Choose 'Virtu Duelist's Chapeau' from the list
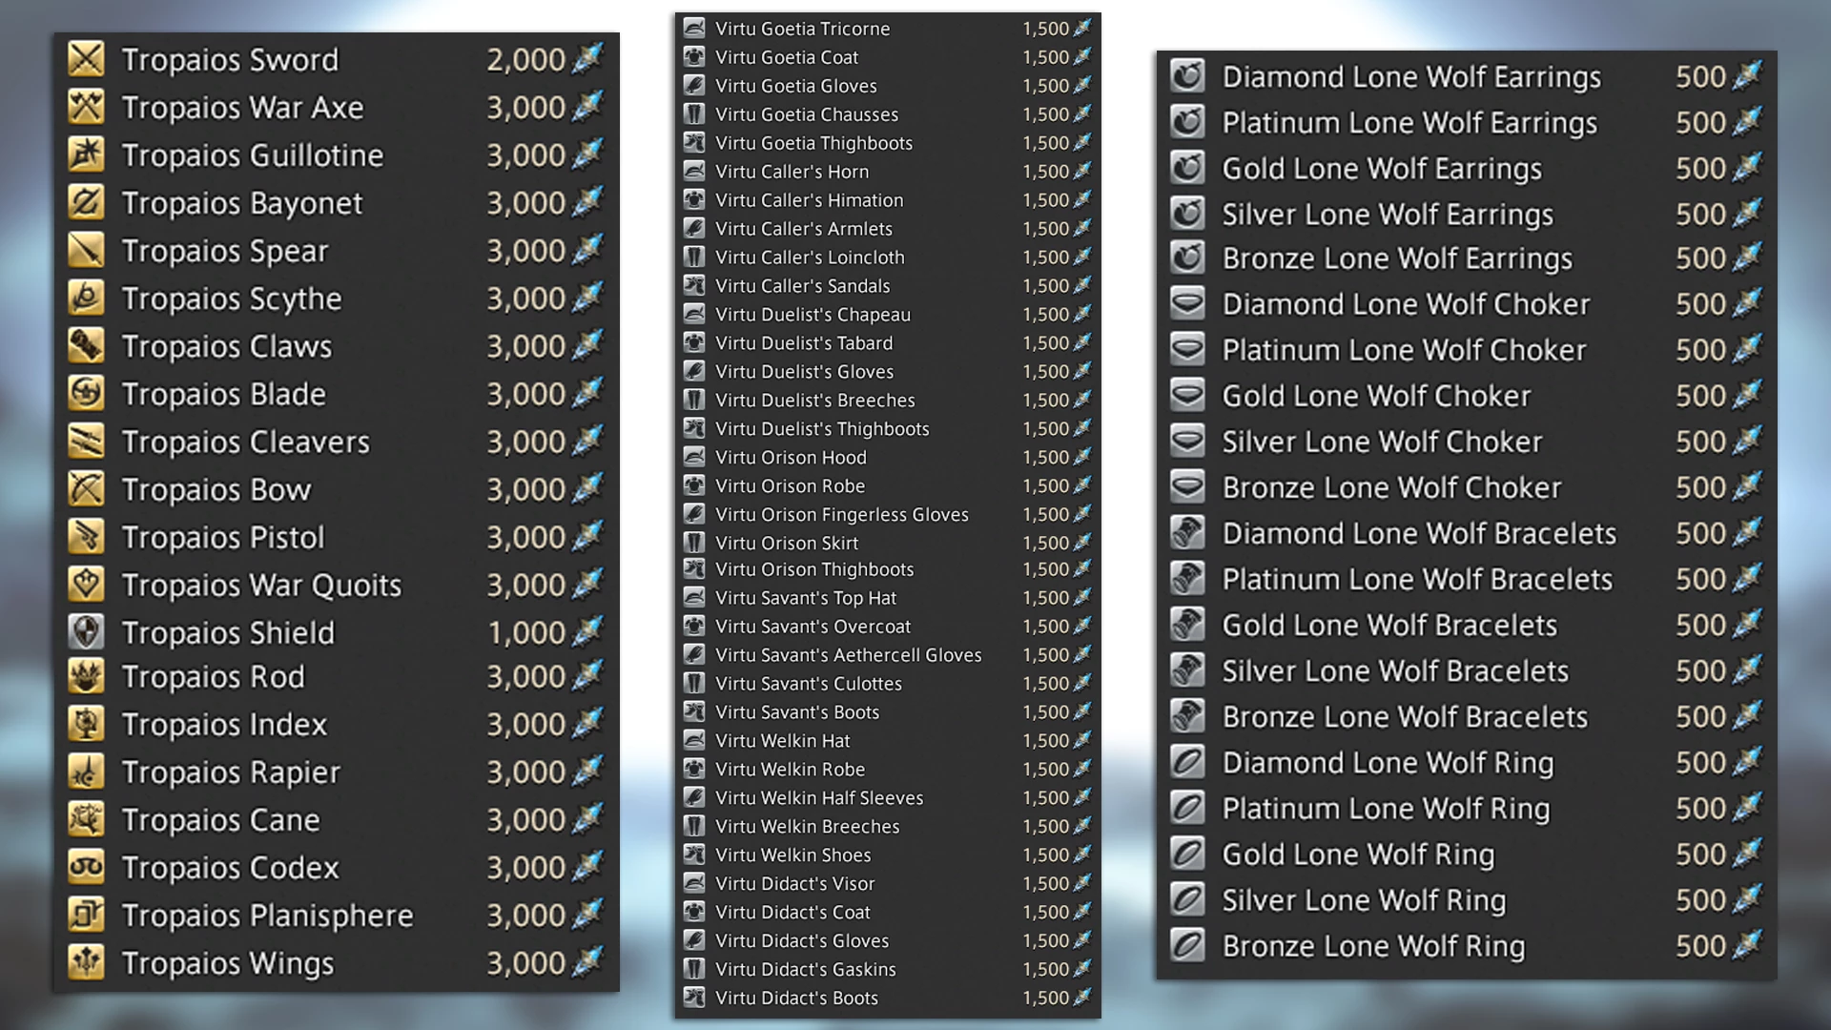 (813, 315)
